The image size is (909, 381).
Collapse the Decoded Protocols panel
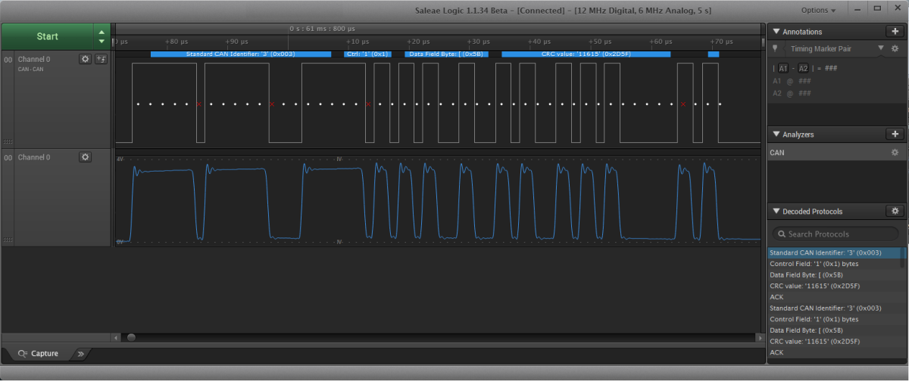pyautogui.click(x=776, y=211)
